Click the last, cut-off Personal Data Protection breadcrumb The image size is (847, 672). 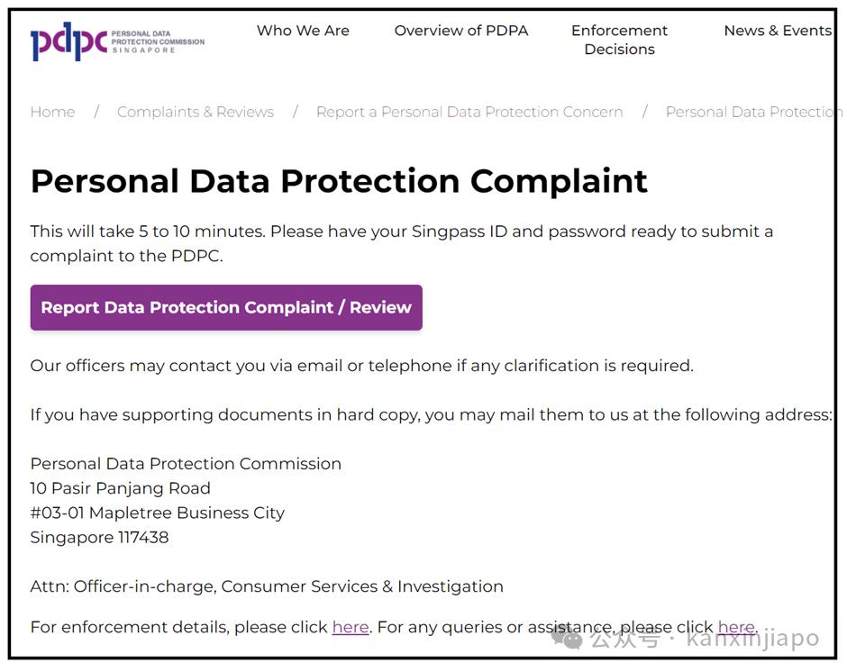[x=753, y=112]
